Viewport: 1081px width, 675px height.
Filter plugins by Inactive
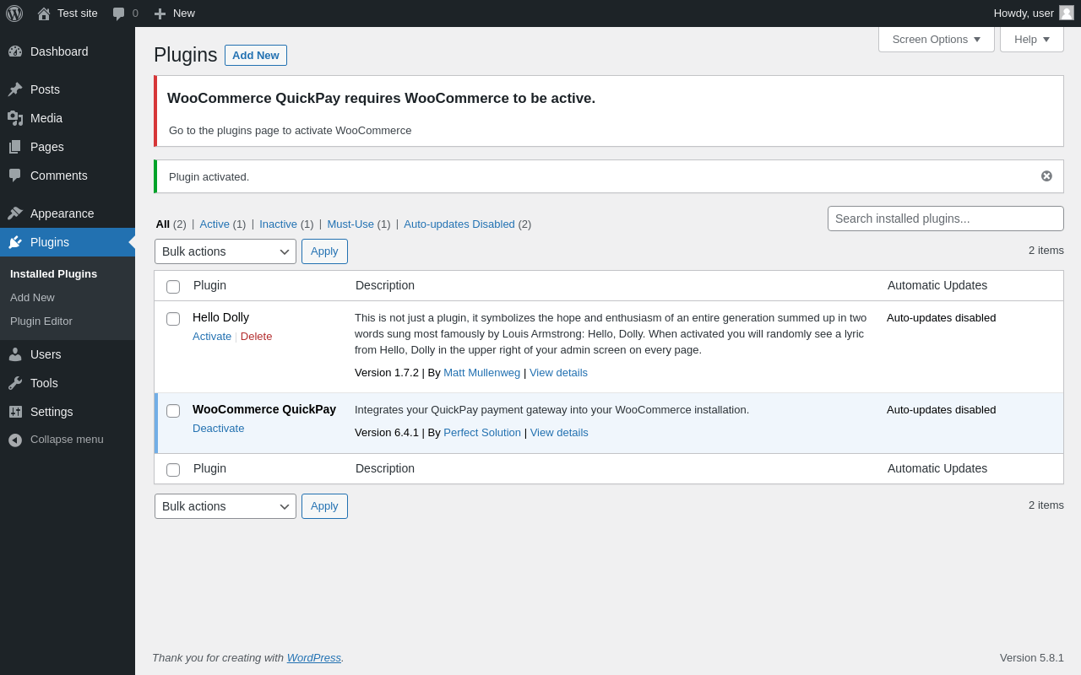(x=278, y=224)
